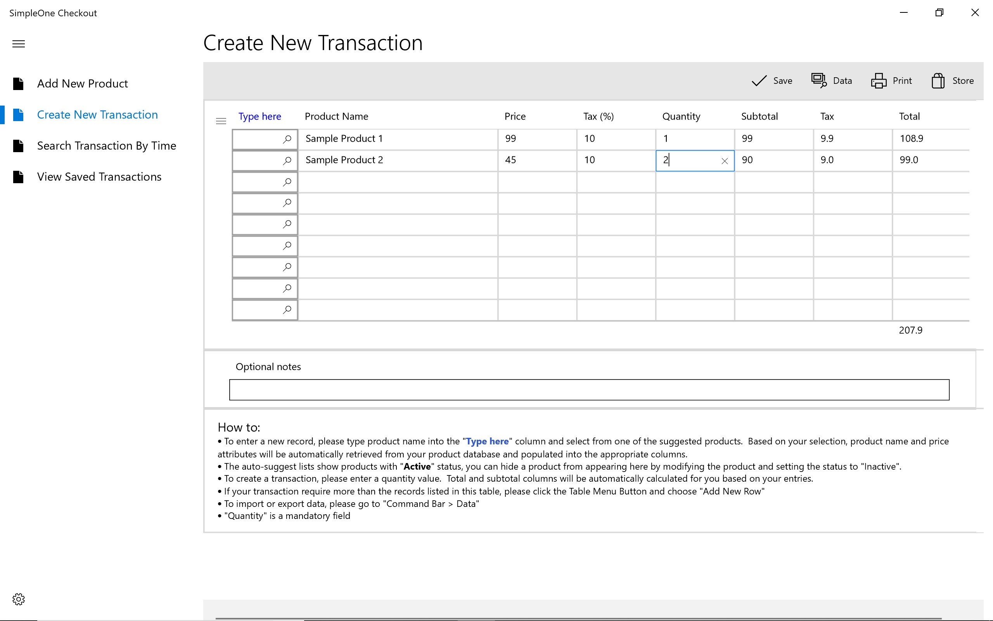Clear the Quantity field with X
The height and width of the screenshot is (621, 993).
click(x=725, y=161)
